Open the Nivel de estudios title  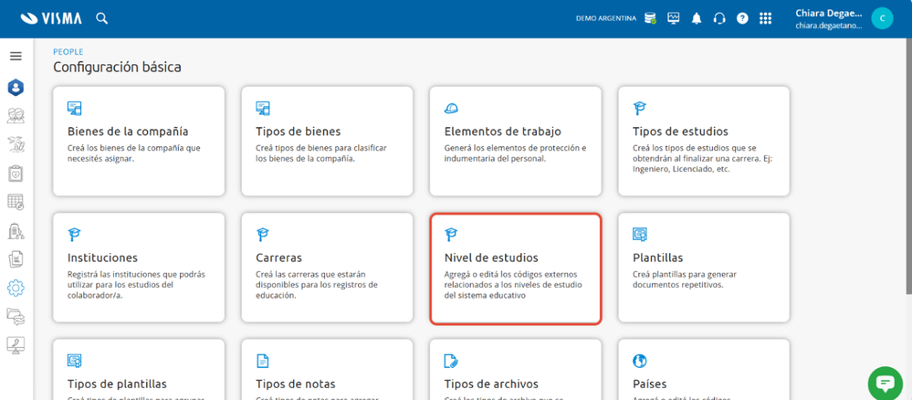(491, 258)
